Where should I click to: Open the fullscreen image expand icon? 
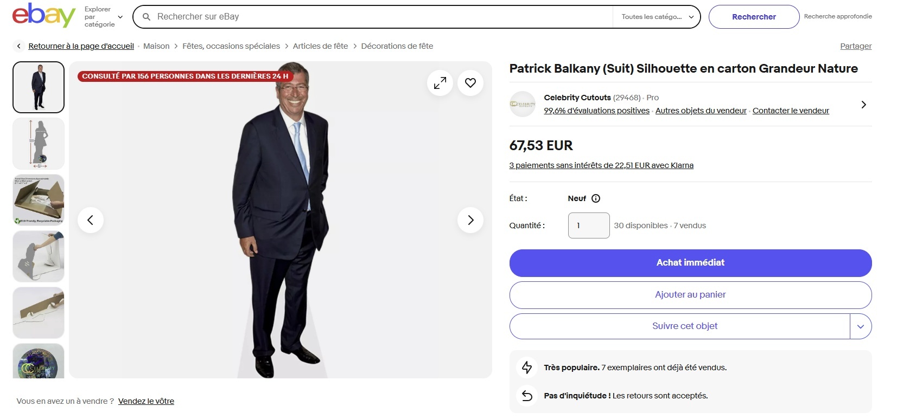(x=440, y=83)
